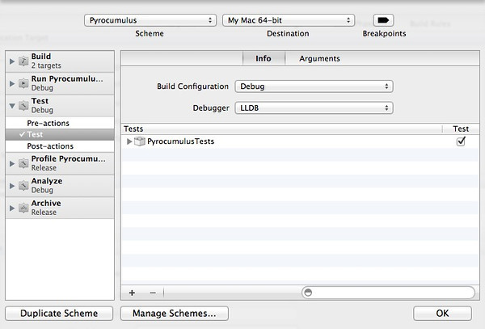Select the checked Test sub-item
Image resolution: width=485 pixels, height=329 pixels.
point(60,134)
